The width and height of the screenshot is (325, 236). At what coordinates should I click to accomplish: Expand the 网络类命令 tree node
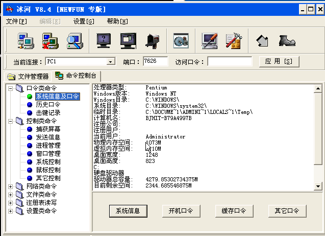pos(10,186)
